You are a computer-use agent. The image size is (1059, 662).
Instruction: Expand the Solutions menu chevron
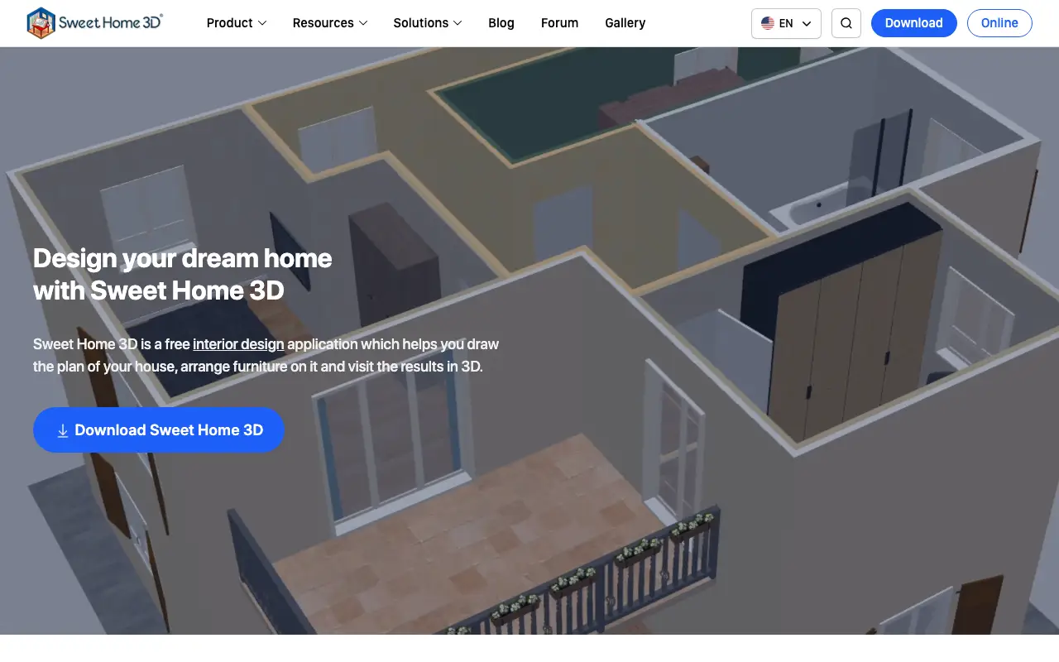click(x=458, y=23)
